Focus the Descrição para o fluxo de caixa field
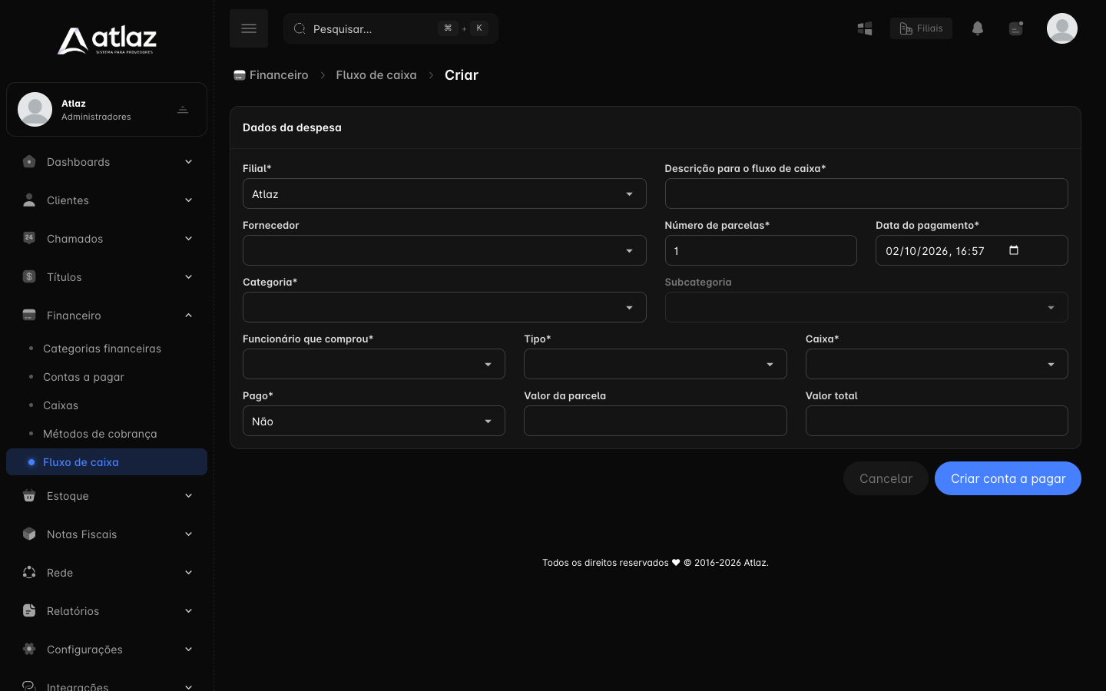1106x691 pixels. coord(866,193)
